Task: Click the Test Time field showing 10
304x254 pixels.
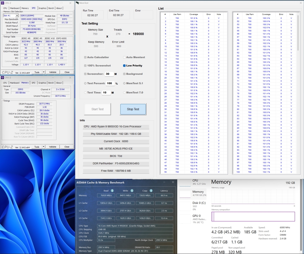Action: pos(106,93)
